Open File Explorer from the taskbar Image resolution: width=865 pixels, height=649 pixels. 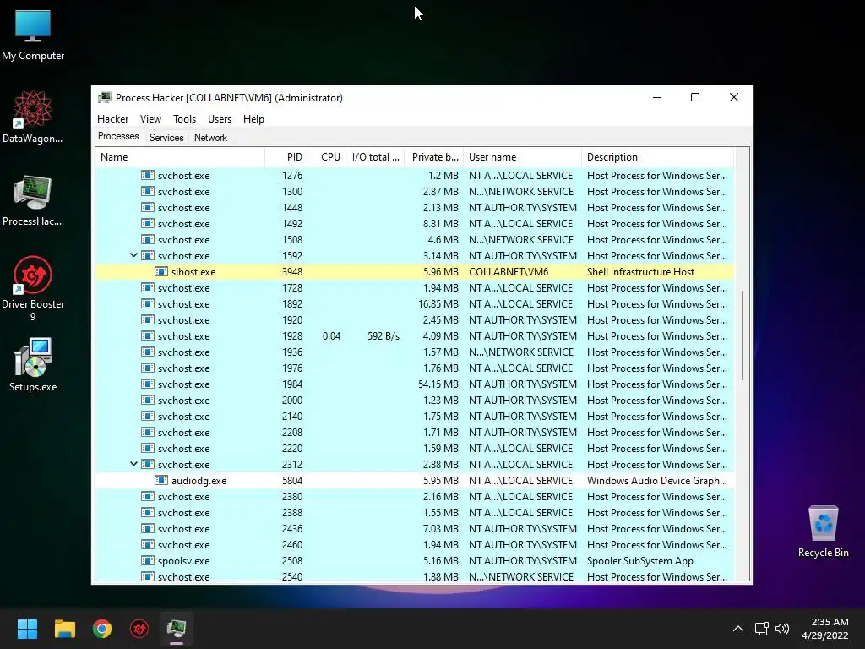click(64, 629)
